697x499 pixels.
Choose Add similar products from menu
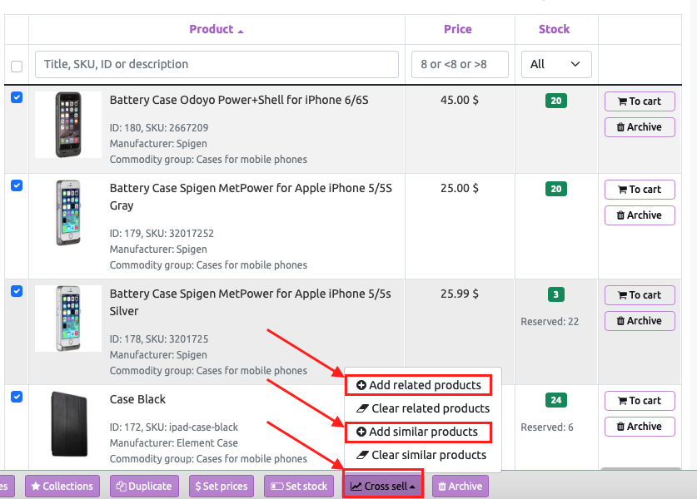[418, 432]
